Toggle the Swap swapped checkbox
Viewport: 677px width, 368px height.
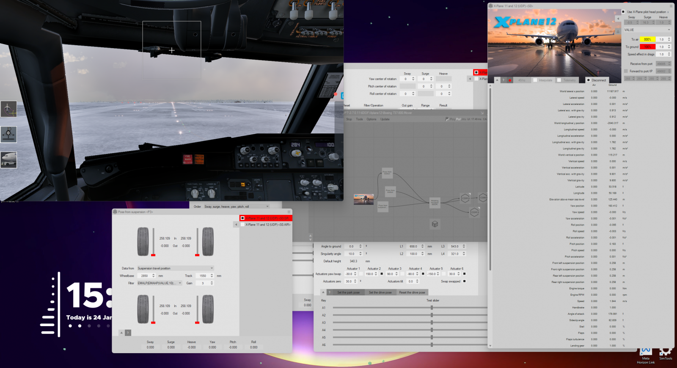(464, 281)
